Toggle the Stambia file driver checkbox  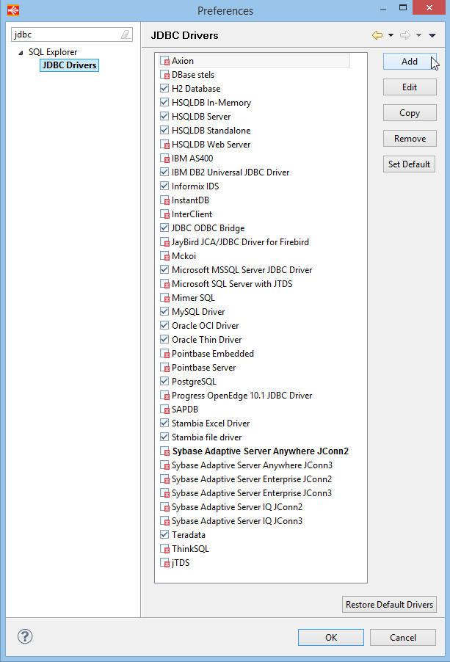click(164, 437)
